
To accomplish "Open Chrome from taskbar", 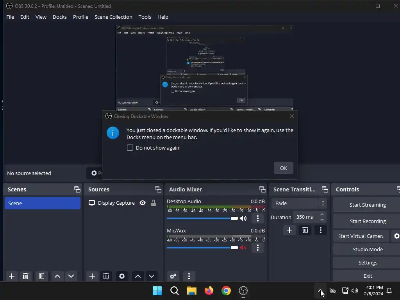I will (226, 291).
